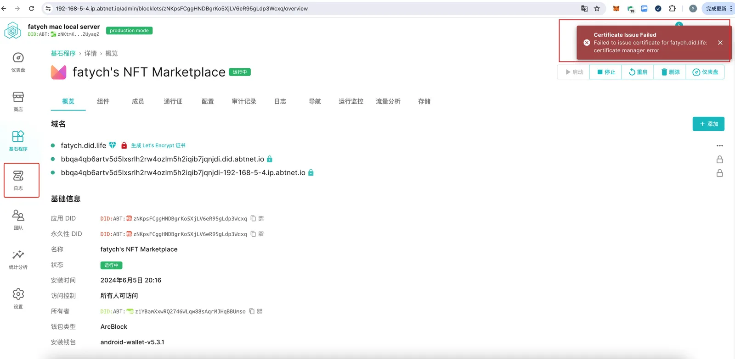Screen dimensions: 735x359
Task: Copy the 应用 DID value
Action: tap(253, 219)
